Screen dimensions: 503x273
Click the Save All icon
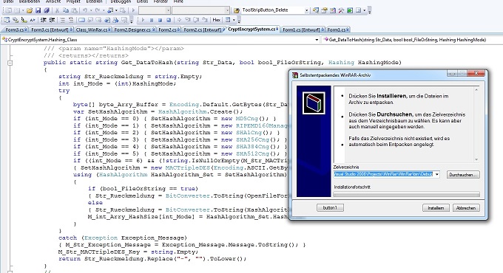click(47, 10)
